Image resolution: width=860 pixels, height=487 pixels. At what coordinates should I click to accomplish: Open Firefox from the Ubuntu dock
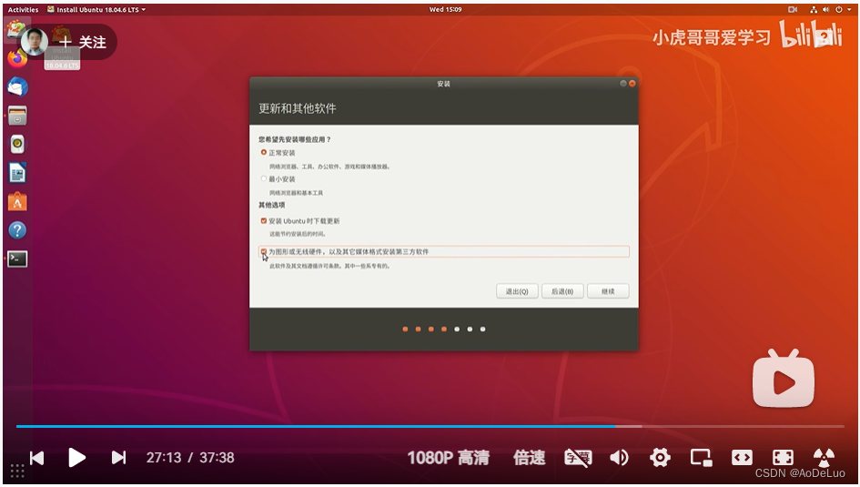tap(16, 58)
